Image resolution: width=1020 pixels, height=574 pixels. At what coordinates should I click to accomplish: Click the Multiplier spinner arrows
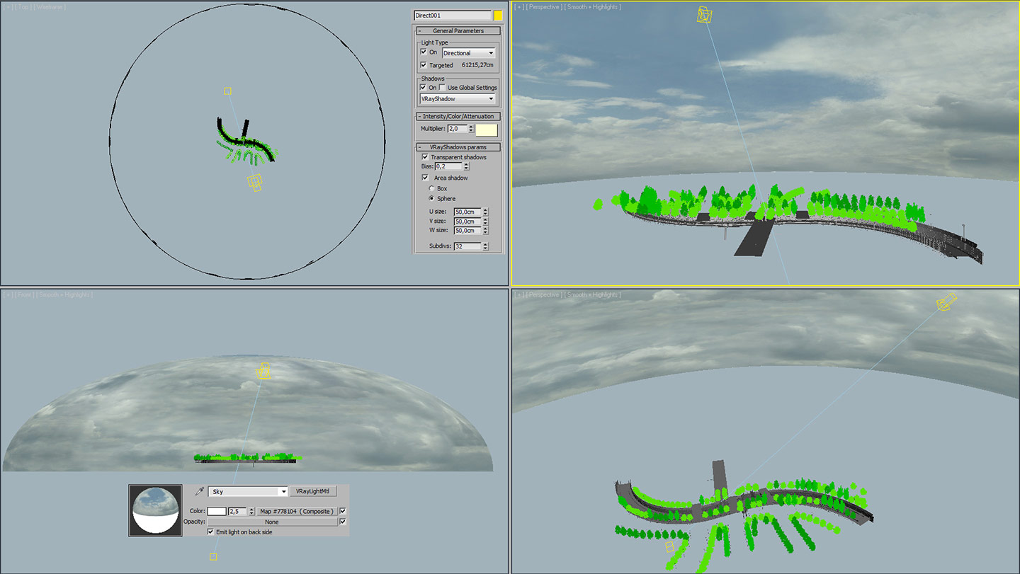[471, 129]
